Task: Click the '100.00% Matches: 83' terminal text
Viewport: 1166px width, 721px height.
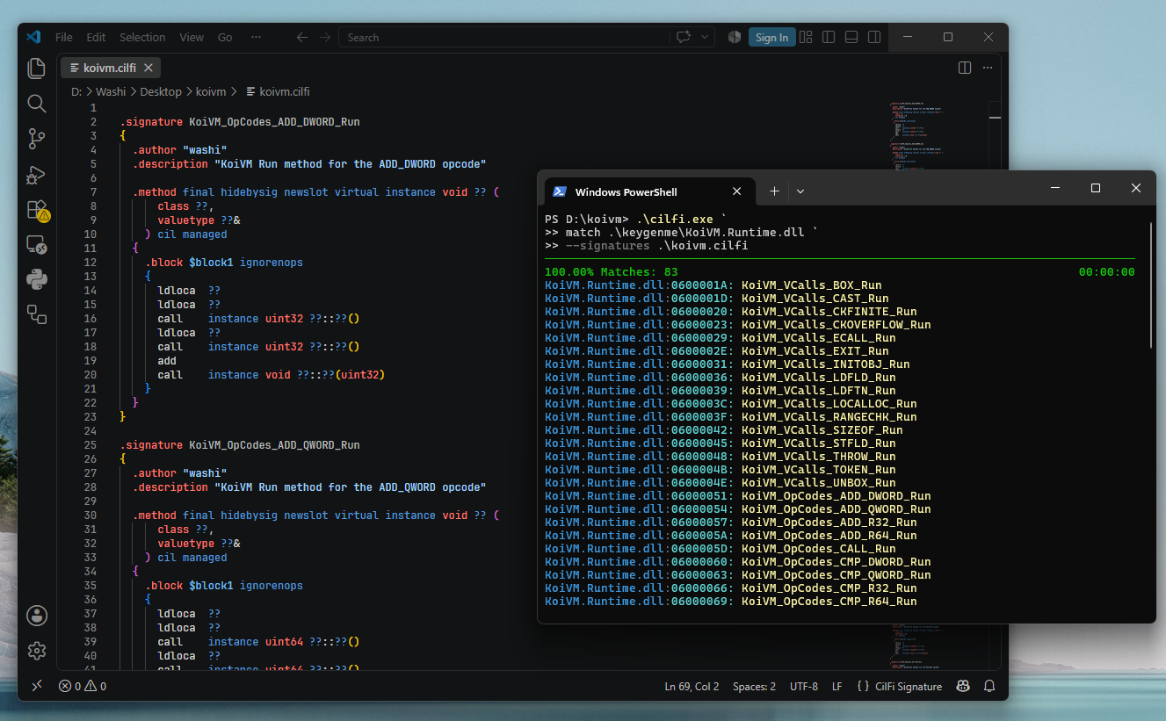Action: click(x=612, y=271)
